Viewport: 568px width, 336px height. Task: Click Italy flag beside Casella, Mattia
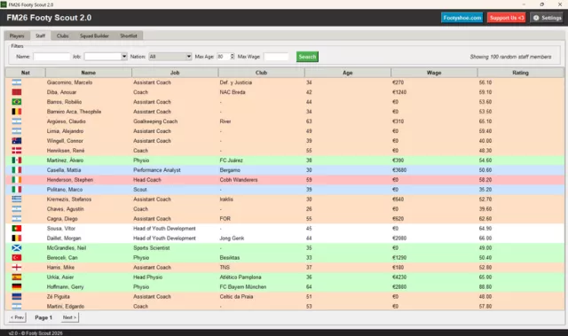(17, 170)
